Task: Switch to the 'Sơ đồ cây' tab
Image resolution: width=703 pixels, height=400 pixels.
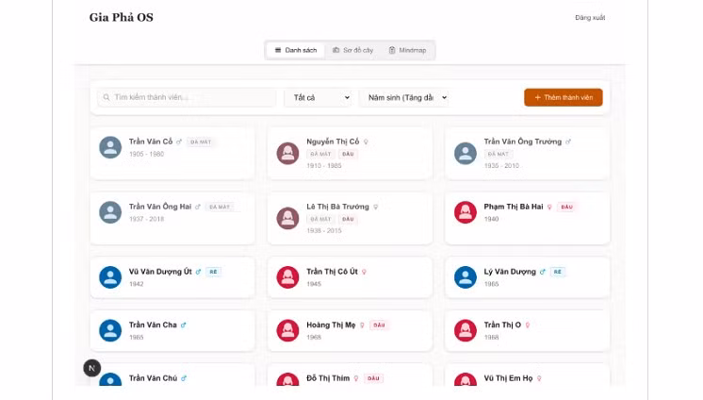Action: (x=353, y=50)
